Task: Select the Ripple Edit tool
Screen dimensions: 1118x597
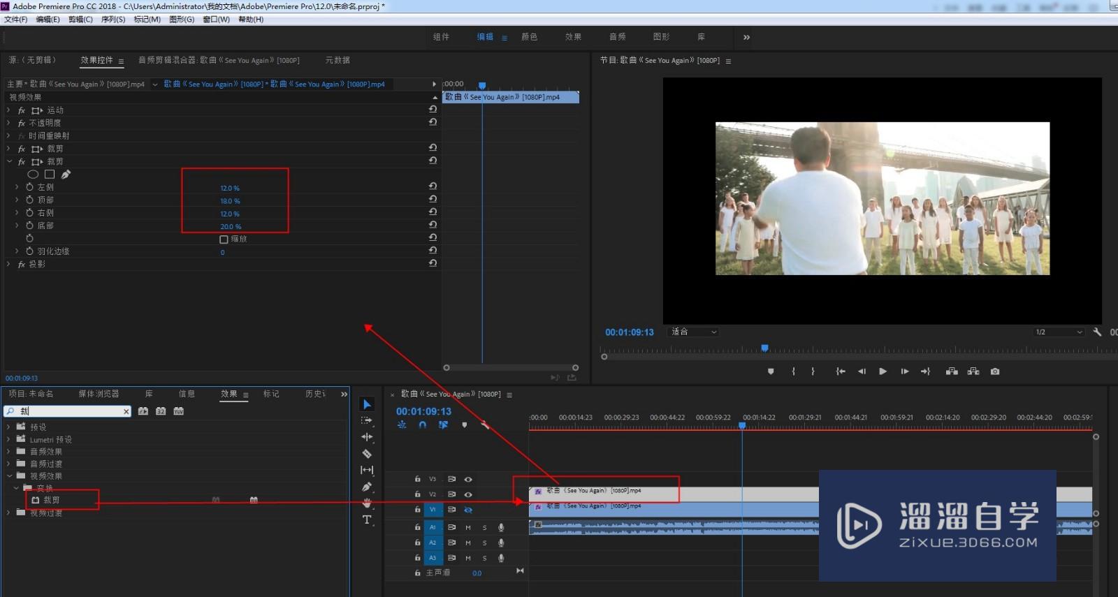Action: tap(367, 437)
